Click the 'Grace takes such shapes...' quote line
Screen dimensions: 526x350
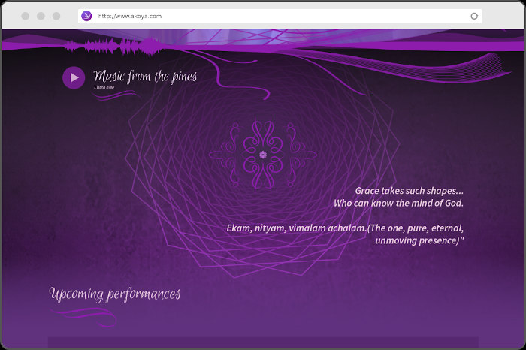(409, 191)
